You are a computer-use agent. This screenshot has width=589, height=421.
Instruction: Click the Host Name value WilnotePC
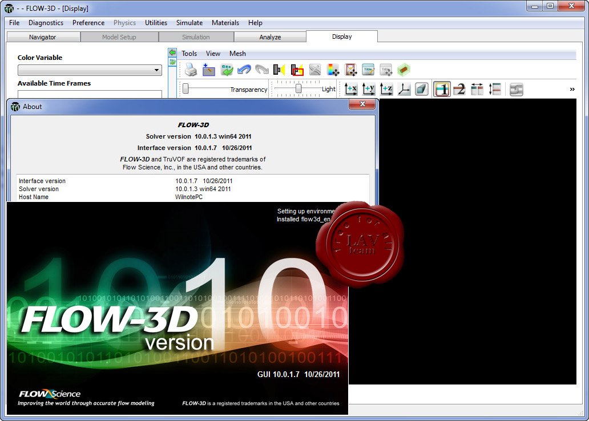[x=188, y=197]
